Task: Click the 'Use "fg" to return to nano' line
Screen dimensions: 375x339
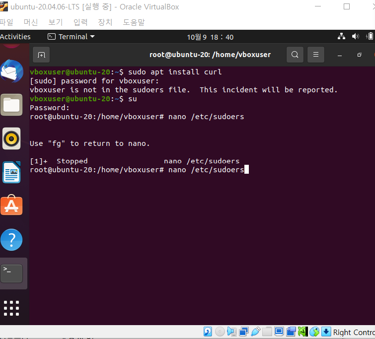Action: pos(90,143)
